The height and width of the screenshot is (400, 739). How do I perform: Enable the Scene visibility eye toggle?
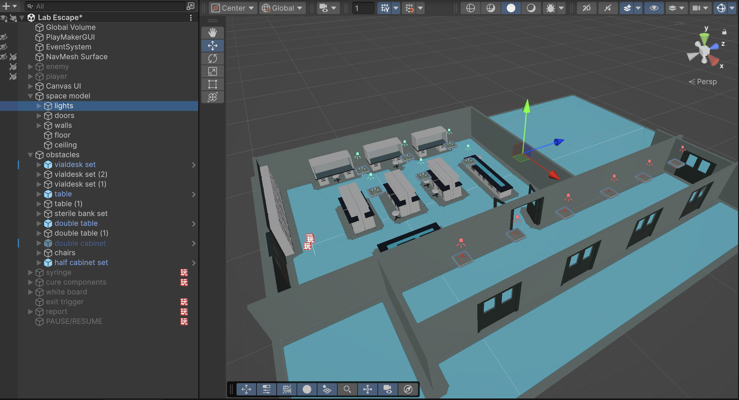[x=654, y=8]
